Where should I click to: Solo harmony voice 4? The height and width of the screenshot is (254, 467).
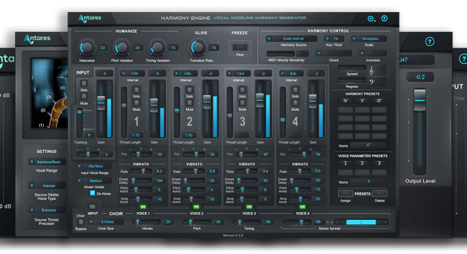(x=295, y=90)
